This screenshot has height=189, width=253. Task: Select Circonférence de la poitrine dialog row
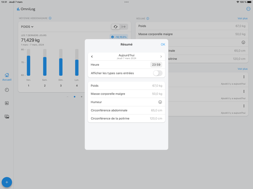[x=126, y=118]
